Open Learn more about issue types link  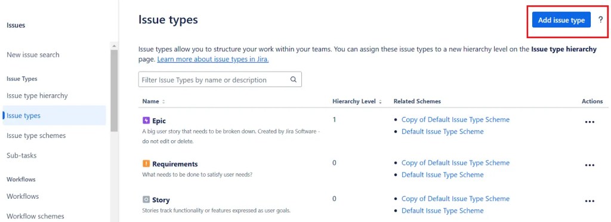pyautogui.click(x=213, y=60)
